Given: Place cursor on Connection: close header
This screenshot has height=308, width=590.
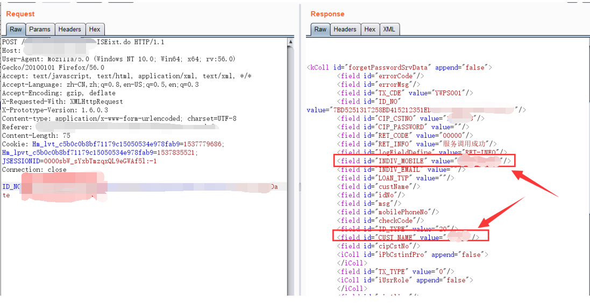Looking at the screenshot, I should pos(34,170).
